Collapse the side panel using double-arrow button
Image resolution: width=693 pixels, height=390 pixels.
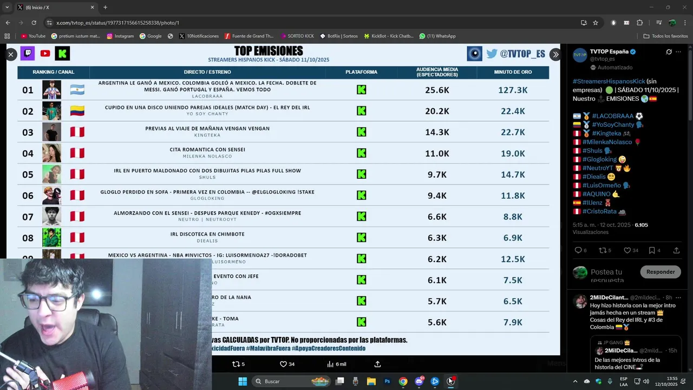pyautogui.click(x=555, y=55)
